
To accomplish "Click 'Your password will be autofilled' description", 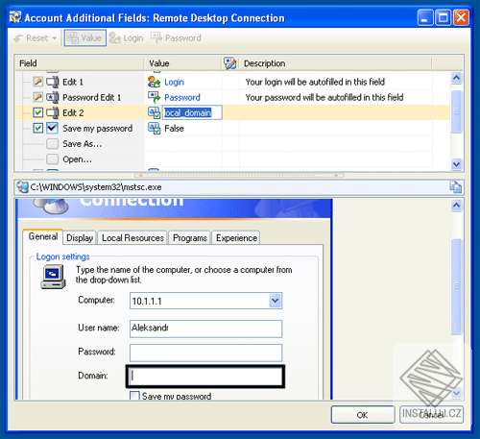I will tap(324, 97).
